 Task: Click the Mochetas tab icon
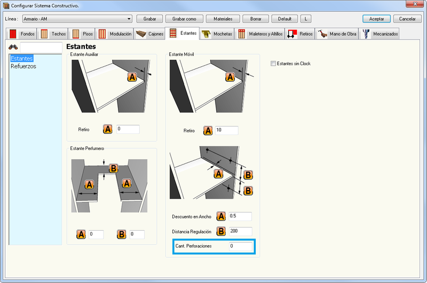206,34
